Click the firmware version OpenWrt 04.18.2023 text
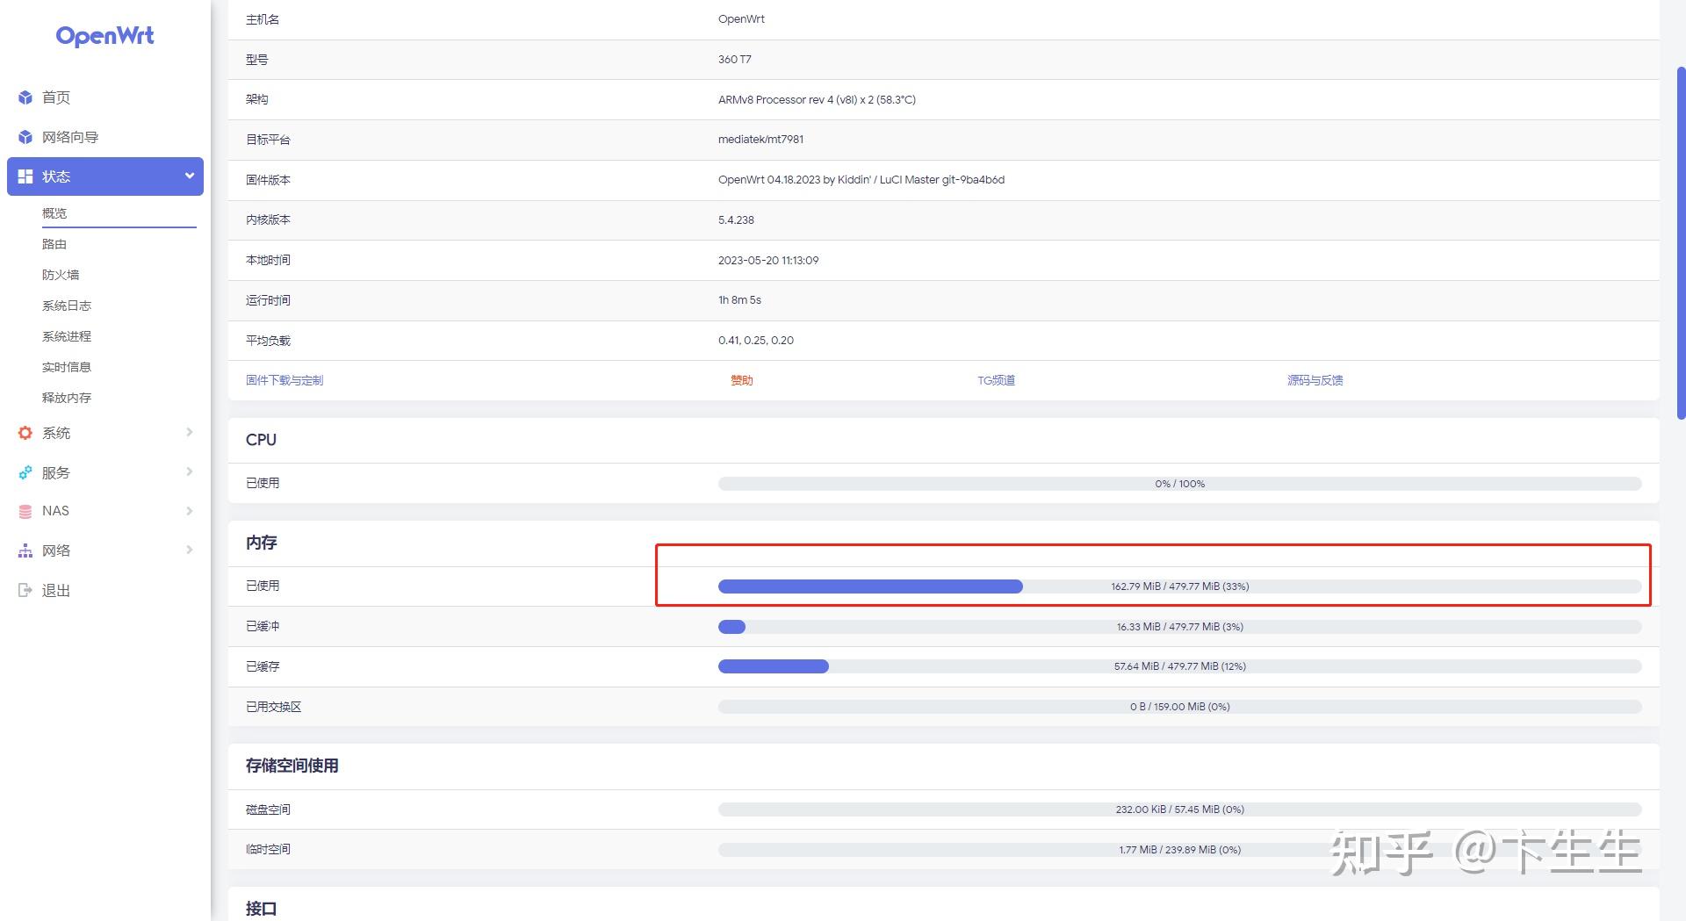The height and width of the screenshot is (921, 1686). coord(861,180)
